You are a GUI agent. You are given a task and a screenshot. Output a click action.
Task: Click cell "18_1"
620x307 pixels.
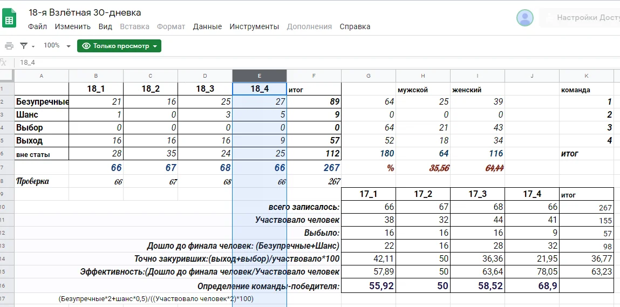96,89
